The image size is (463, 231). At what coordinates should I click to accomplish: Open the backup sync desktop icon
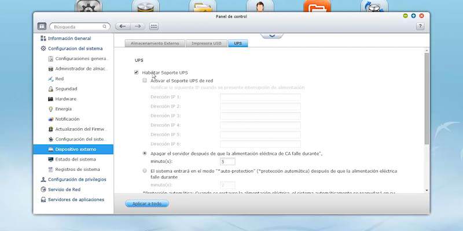(374, 6)
